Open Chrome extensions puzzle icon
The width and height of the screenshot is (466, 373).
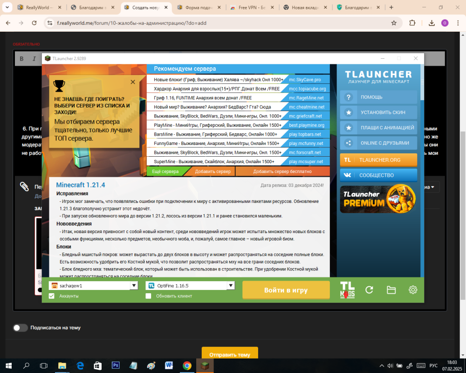412,23
